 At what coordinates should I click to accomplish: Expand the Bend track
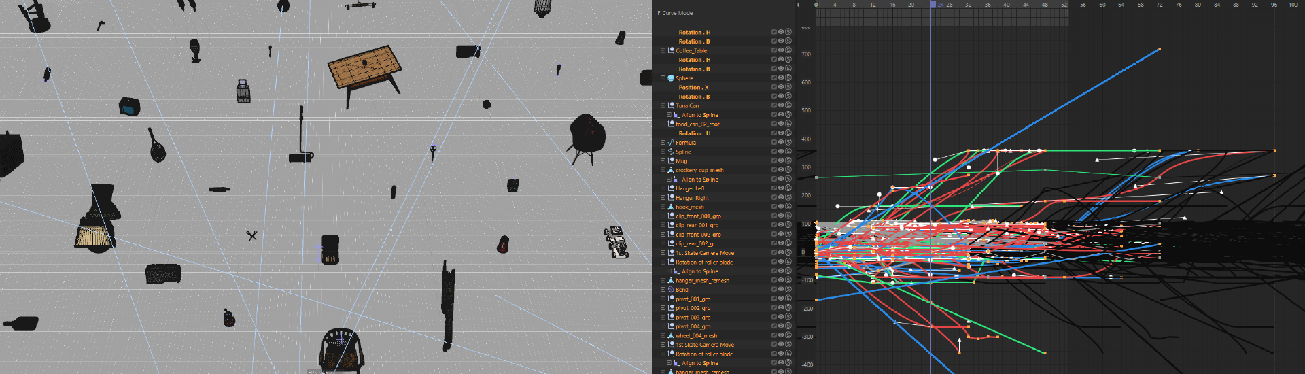pyautogui.click(x=663, y=290)
